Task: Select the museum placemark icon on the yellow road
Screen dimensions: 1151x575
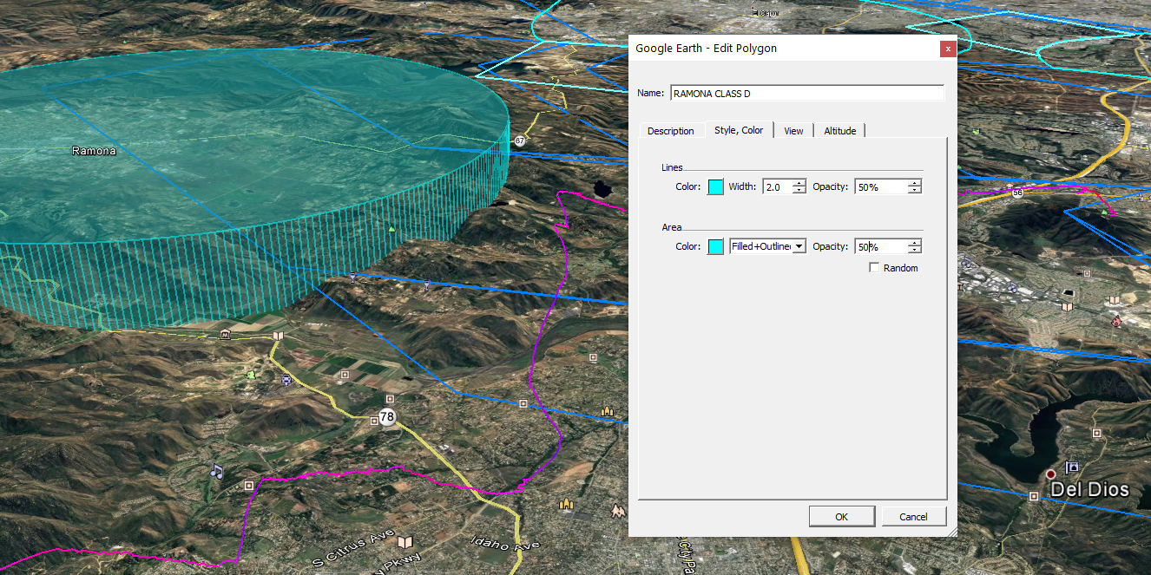Action: click(x=224, y=335)
